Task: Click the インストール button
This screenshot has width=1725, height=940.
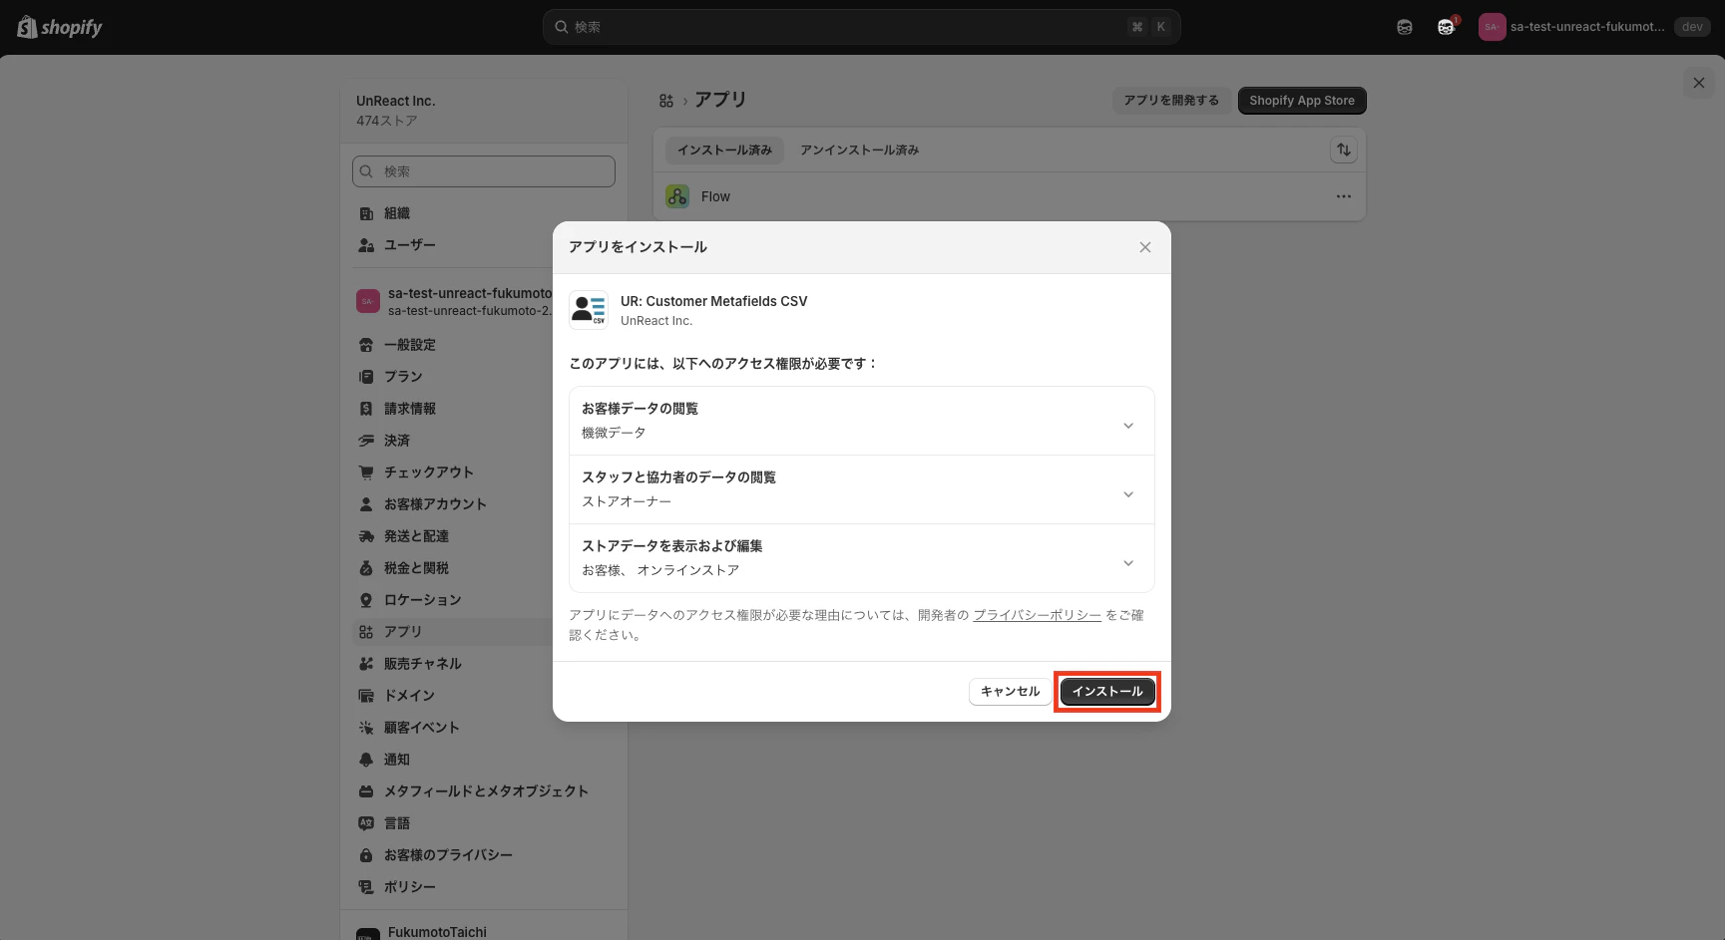Action: (1107, 692)
